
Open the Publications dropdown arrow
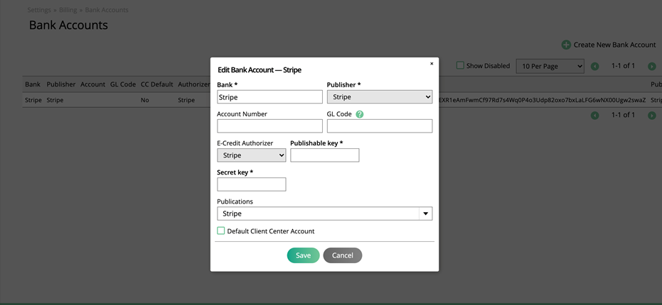425,213
